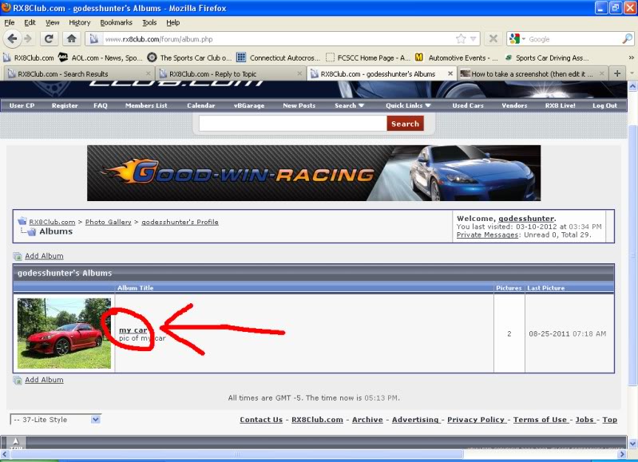Switch to the Reply to Topic tab
638x462 pixels.
tap(230, 73)
